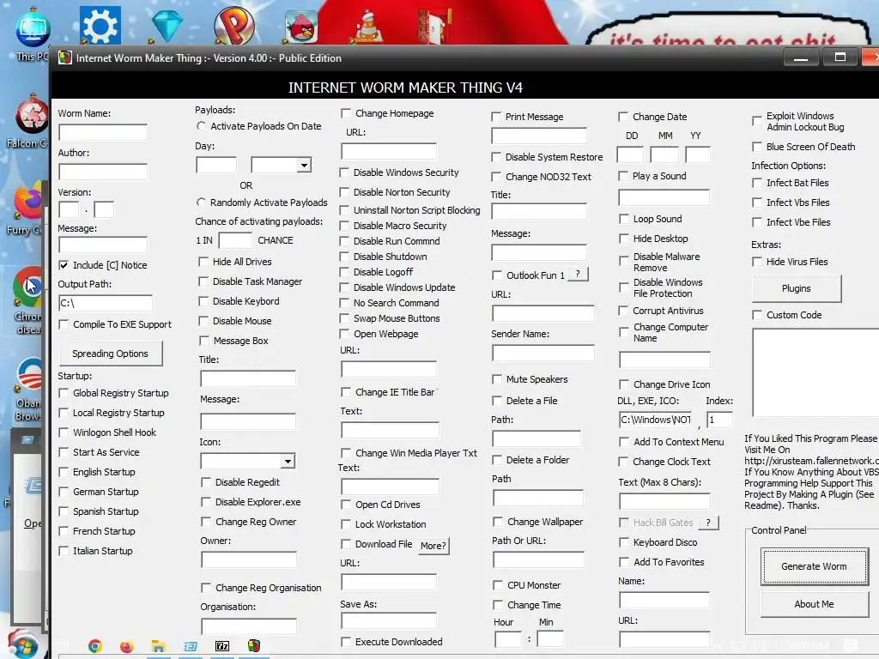This screenshot has width=879, height=659.
Task: Click the ? button beside Hack Bill Gates
Action: pos(708,523)
